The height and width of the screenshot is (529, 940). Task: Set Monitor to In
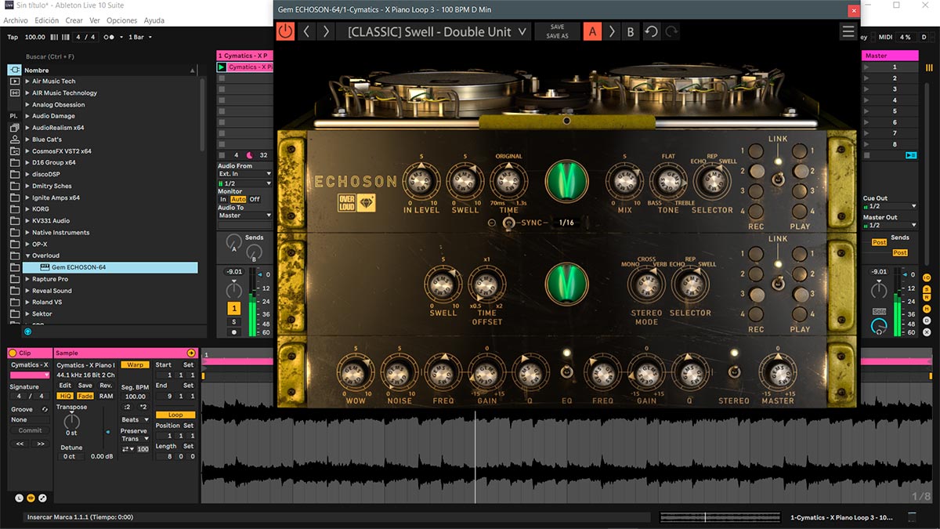click(223, 199)
